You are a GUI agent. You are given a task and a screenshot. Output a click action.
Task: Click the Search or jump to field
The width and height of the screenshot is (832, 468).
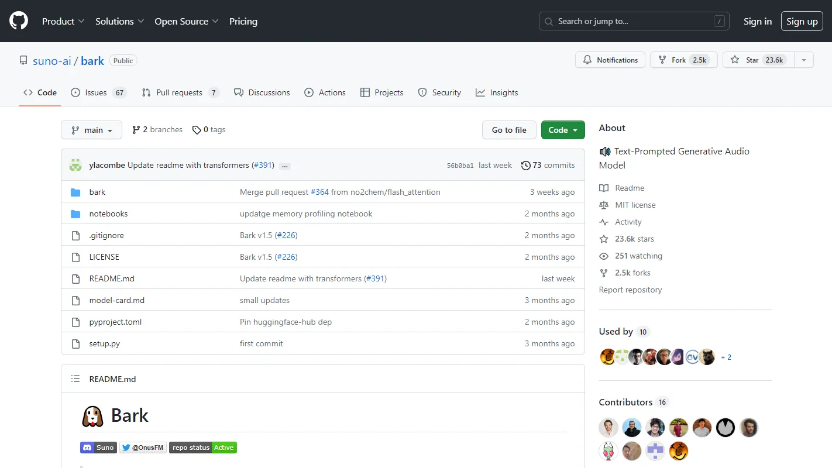click(633, 21)
